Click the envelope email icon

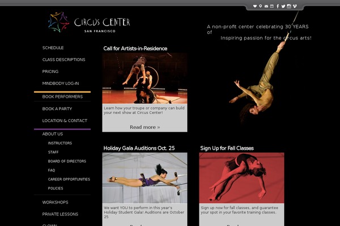click(266, 6)
